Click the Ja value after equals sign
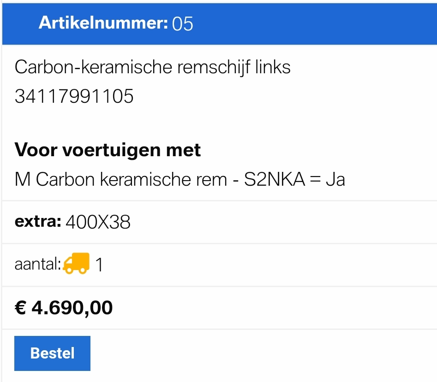Viewport: 437px width, 382px height. click(335, 179)
